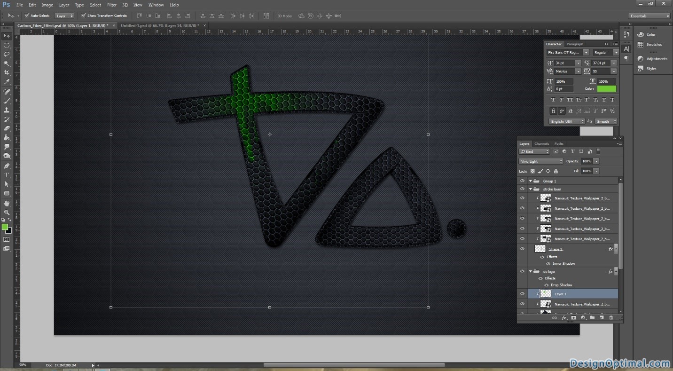Click Lock transparent pixels checkerboard icon
Viewport: 673px width, 371px height.
[532, 171]
